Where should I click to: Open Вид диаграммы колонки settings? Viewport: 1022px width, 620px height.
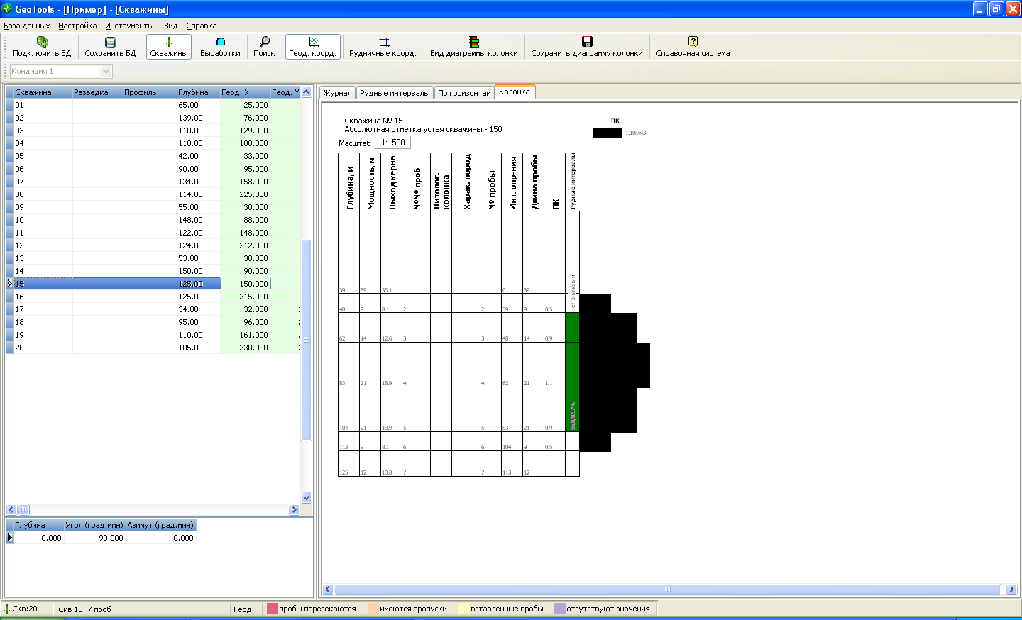pos(473,47)
